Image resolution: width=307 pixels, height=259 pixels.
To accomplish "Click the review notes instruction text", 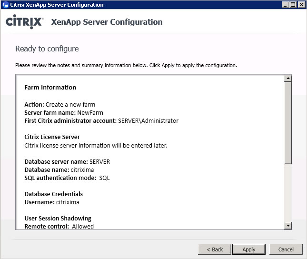I will (126, 65).
